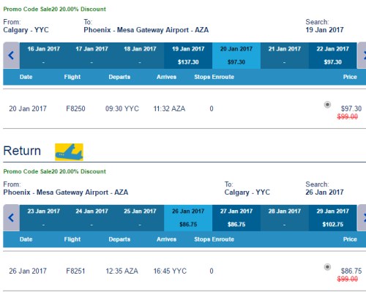Select the 26 Jan 2017 return date tab
The image size is (366, 292).
tap(188, 218)
